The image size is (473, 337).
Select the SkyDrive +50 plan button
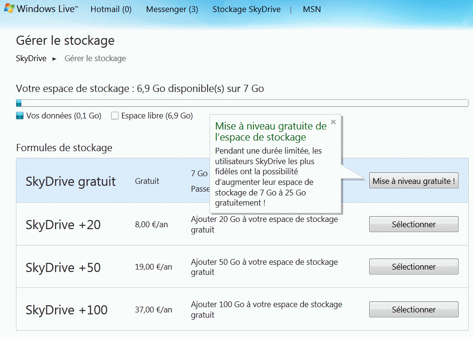(414, 267)
